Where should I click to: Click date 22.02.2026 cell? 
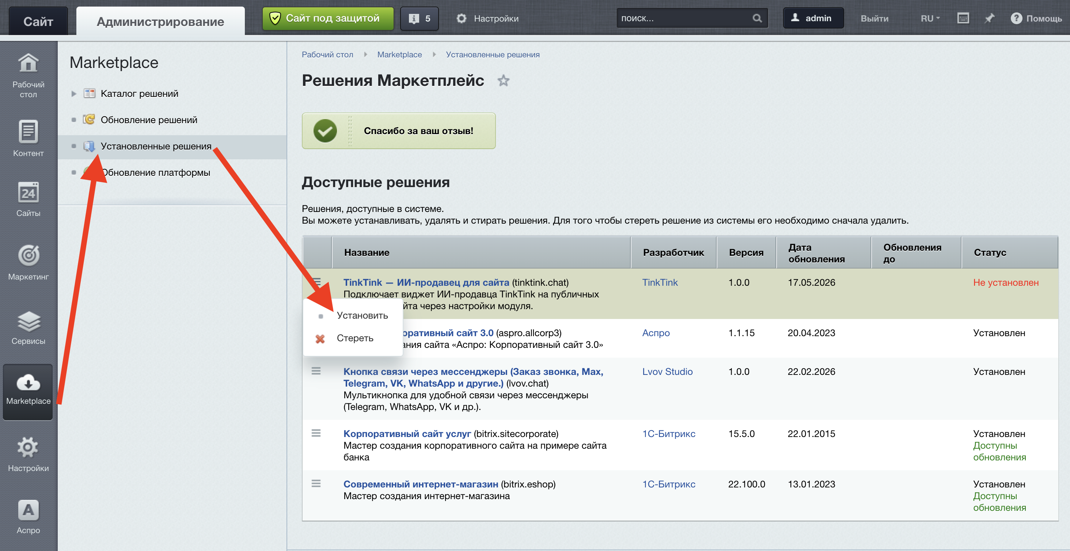(811, 371)
